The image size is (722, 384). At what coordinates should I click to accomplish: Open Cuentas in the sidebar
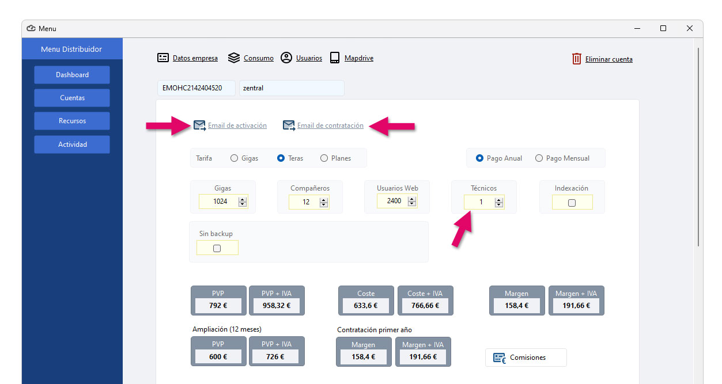coord(72,98)
